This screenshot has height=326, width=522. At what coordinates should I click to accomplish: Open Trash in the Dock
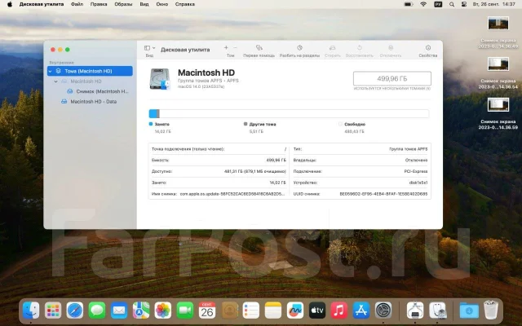491,310
